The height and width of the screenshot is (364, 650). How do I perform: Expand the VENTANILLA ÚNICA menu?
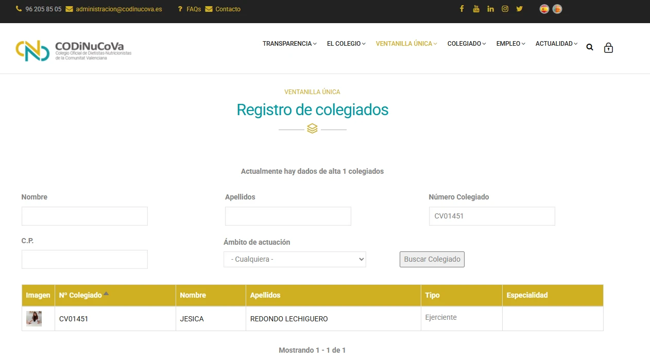click(406, 44)
